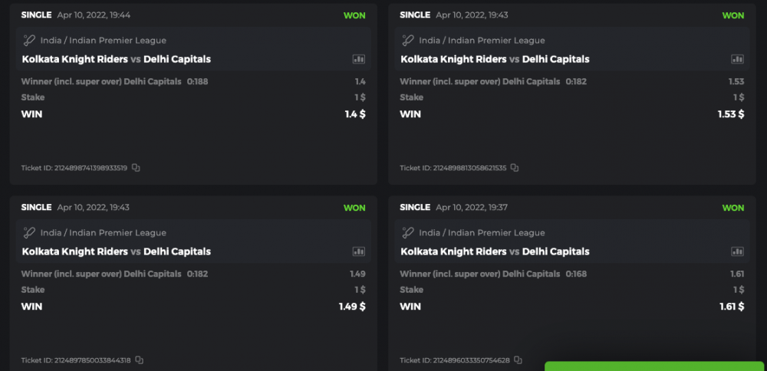Copy ticket ID ending in 754628

tap(518, 360)
